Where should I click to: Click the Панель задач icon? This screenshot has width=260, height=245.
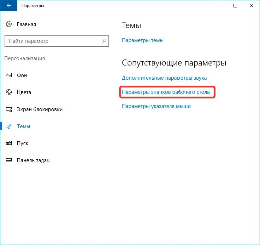pyautogui.click(x=9, y=160)
